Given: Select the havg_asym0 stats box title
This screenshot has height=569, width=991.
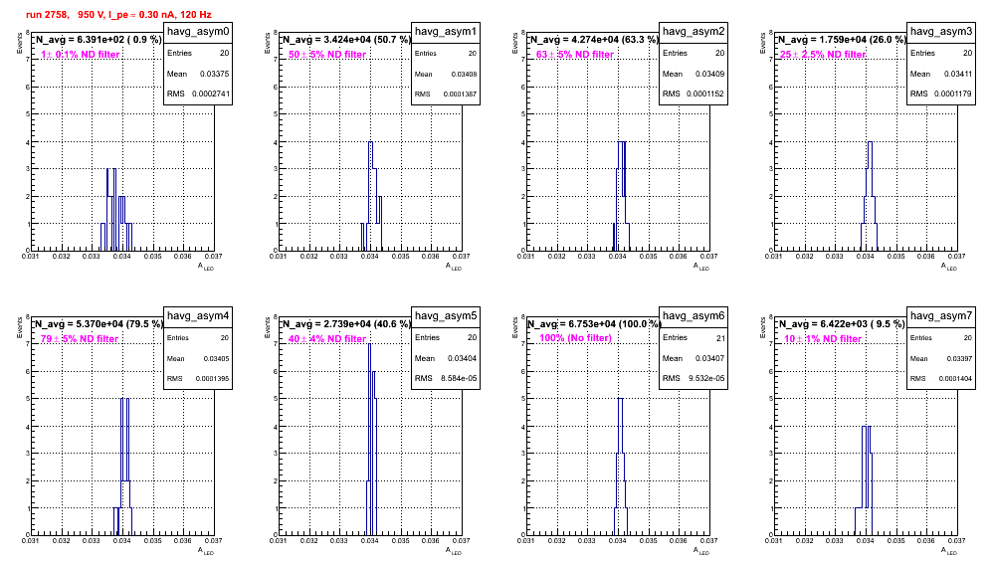Looking at the screenshot, I should click(198, 31).
